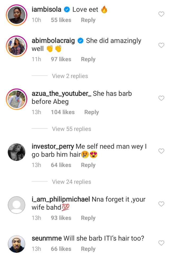This screenshot has height=258, width=175.
Task: Reply to iambisola's comment
Action: 88,20
